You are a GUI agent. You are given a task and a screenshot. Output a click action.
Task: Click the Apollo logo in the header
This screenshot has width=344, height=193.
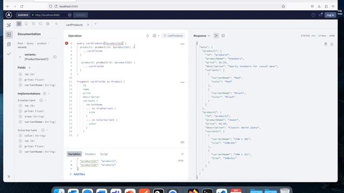(x=9, y=15)
